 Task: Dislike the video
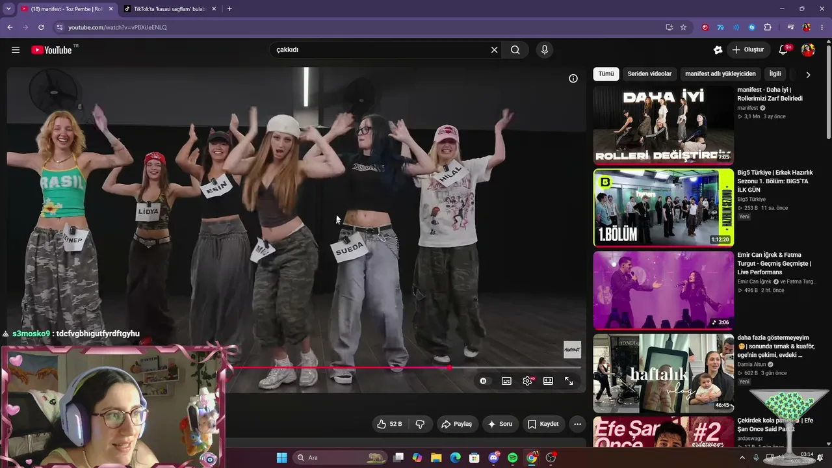point(420,424)
